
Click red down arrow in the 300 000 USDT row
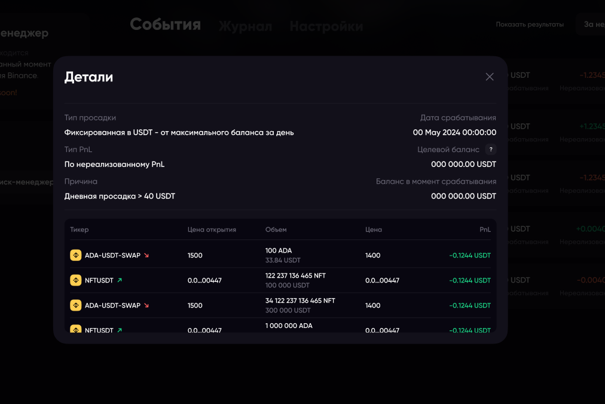tap(146, 305)
